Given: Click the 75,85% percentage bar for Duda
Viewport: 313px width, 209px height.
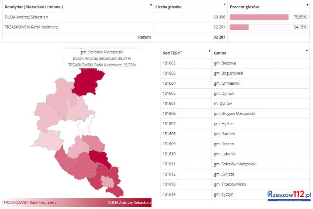Looking at the screenshot, I should [x=259, y=17].
